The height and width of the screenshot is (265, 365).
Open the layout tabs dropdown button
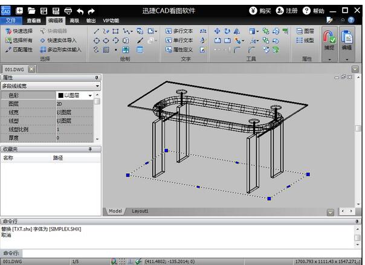pyautogui.click(x=331, y=212)
